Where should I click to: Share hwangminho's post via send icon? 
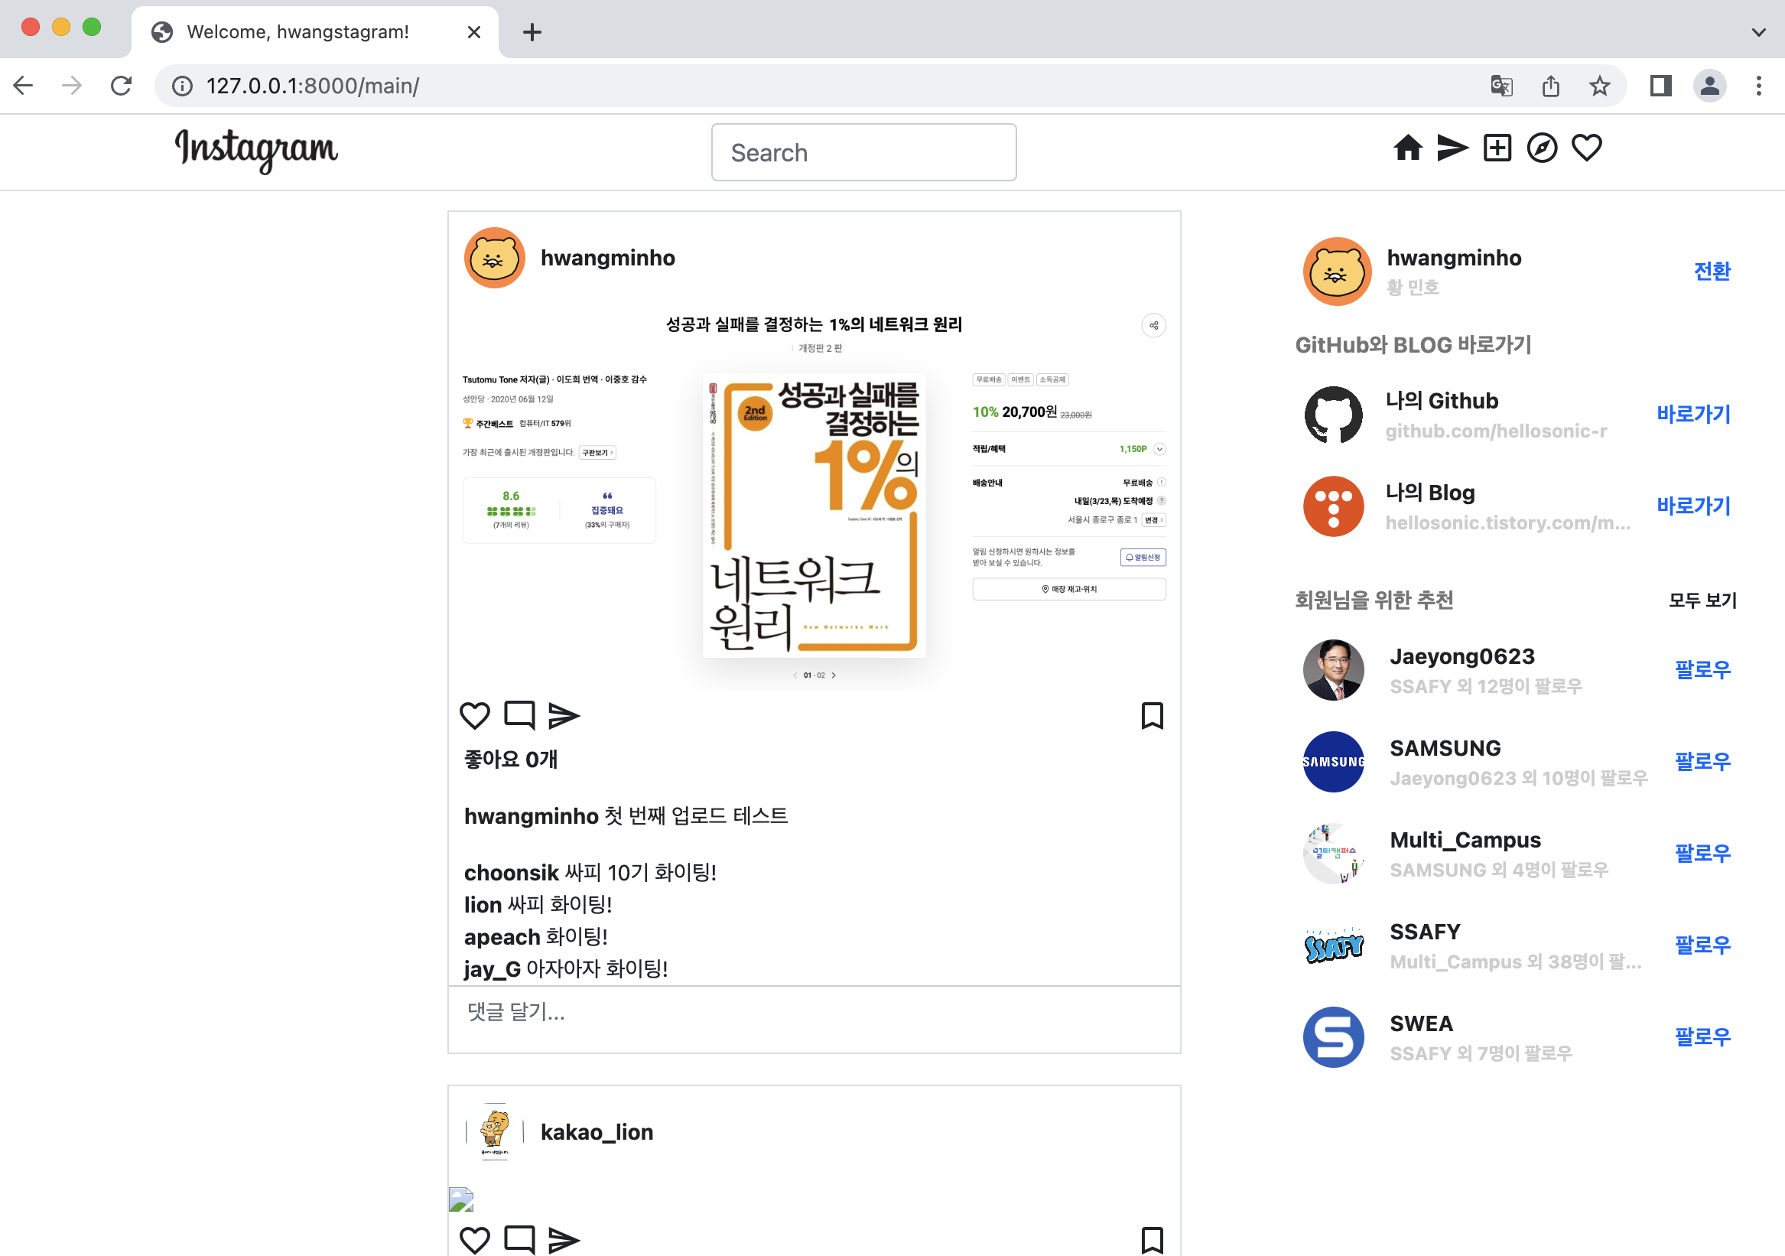pyautogui.click(x=564, y=714)
